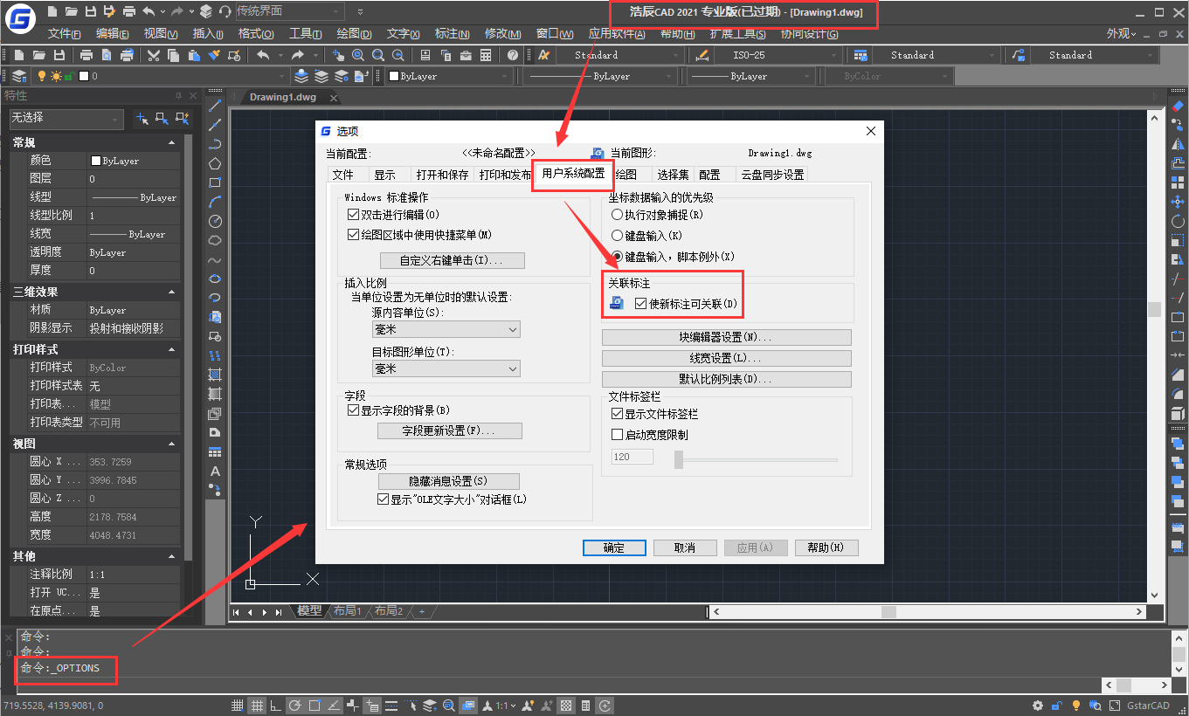The height and width of the screenshot is (716, 1189).
Task: Click the 颜色 ByLayer swatch in Properties
Action: (96, 161)
